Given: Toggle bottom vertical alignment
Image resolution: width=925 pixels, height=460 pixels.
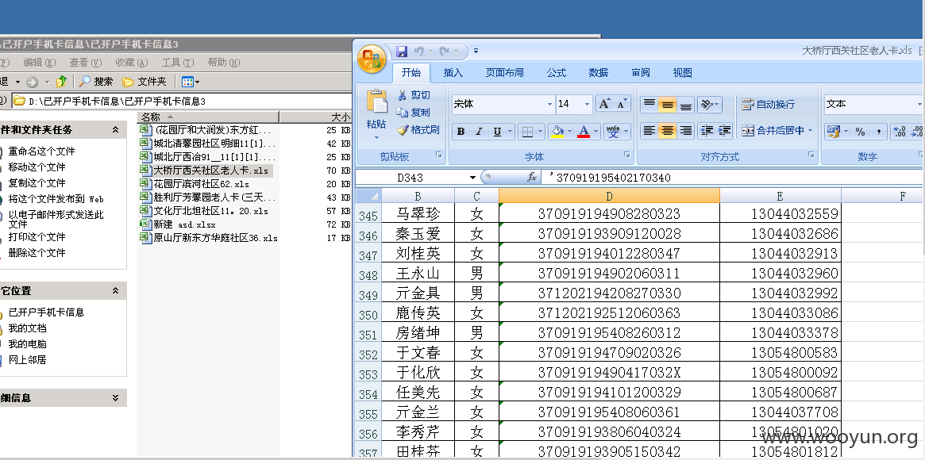Looking at the screenshot, I should 685,104.
